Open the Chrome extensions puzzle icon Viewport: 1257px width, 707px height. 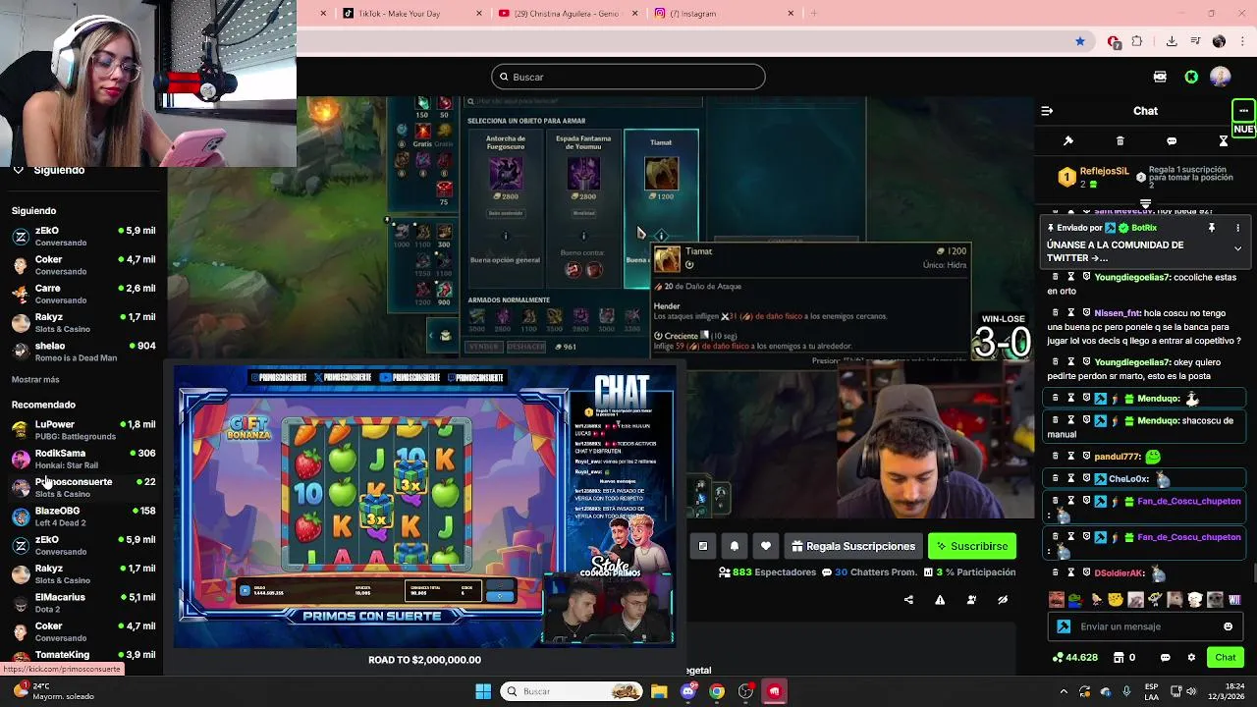1137,41
